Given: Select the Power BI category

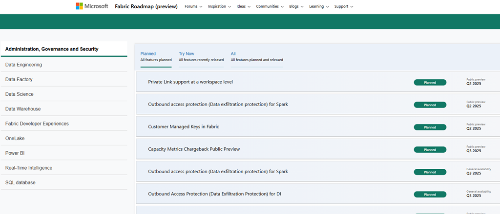Looking at the screenshot, I should click(x=64, y=153).
